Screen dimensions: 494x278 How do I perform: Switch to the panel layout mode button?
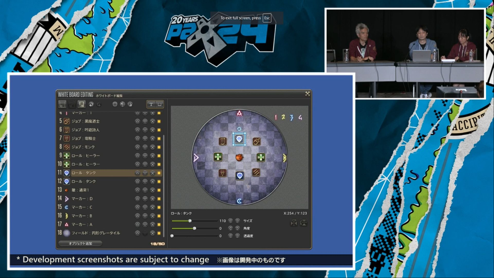pos(159,104)
